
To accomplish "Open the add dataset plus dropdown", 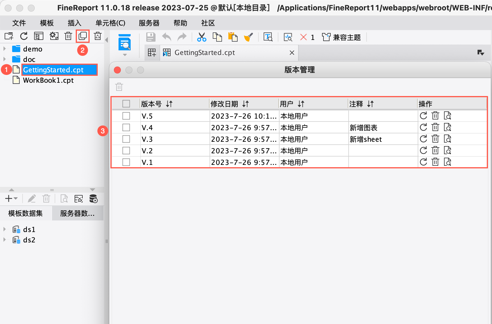I will coord(12,199).
